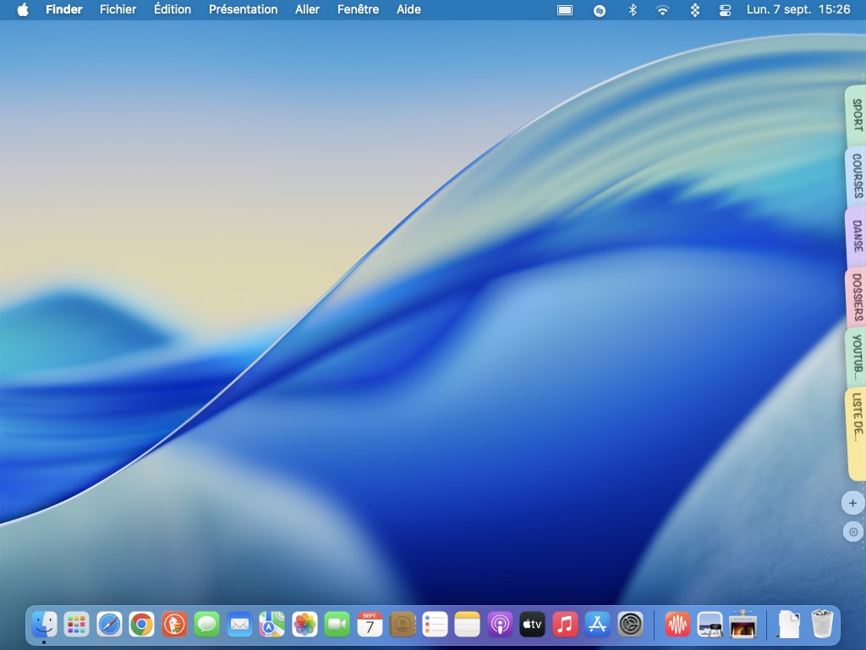The width and height of the screenshot is (866, 650).
Task: Open sidebar tabs settings gear button
Action: point(853,532)
